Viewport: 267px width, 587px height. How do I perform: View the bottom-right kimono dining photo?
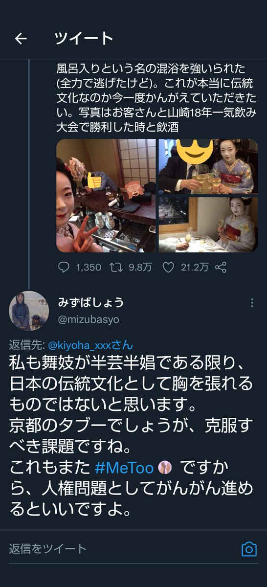click(208, 225)
